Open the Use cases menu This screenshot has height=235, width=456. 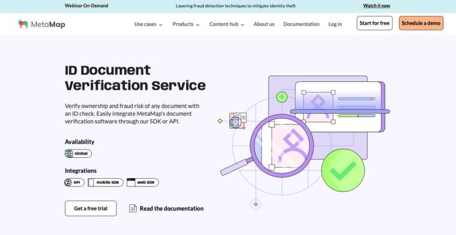pyautogui.click(x=148, y=24)
